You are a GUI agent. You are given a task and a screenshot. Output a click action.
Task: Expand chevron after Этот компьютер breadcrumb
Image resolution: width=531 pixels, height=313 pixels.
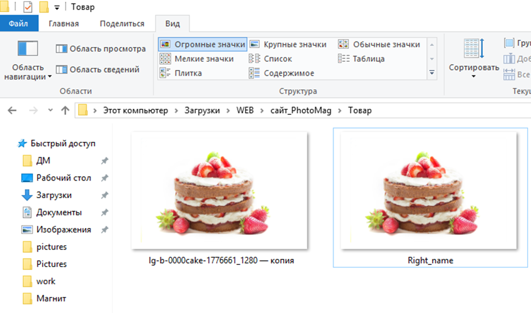point(176,110)
